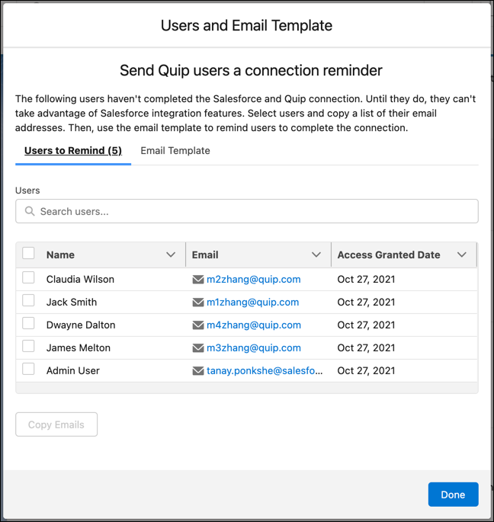
Task: Click the envelope icon beside m4zhang@quip.com
Action: click(x=198, y=325)
